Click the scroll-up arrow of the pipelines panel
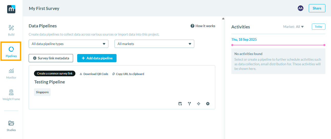Screen dimensions: 331x139 [x=223, y=18]
